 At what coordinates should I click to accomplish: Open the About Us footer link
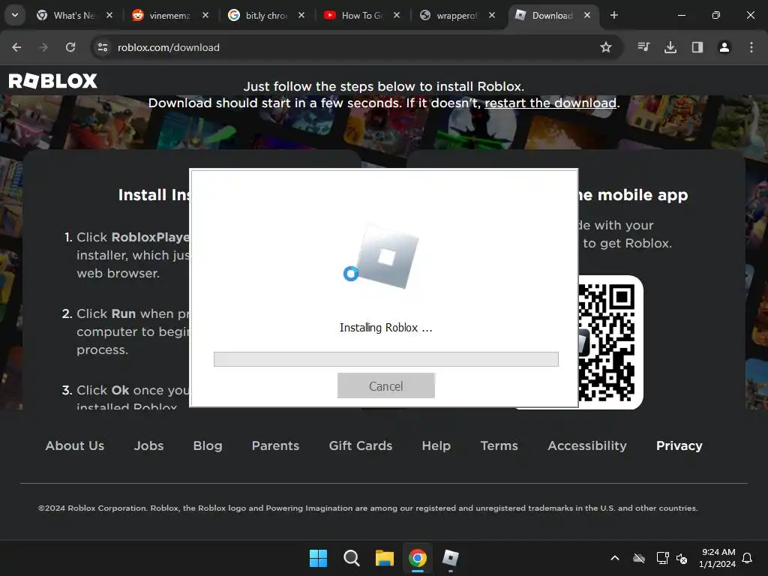(75, 445)
